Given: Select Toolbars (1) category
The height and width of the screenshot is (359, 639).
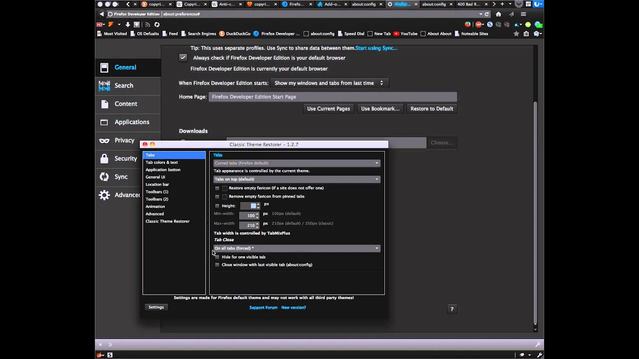Looking at the screenshot, I should click(174, 192).
